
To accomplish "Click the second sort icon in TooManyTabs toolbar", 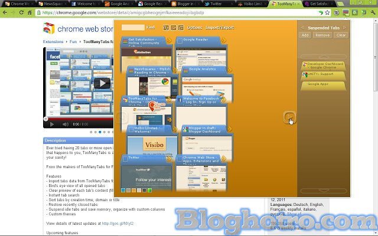I will click(173, 28).
